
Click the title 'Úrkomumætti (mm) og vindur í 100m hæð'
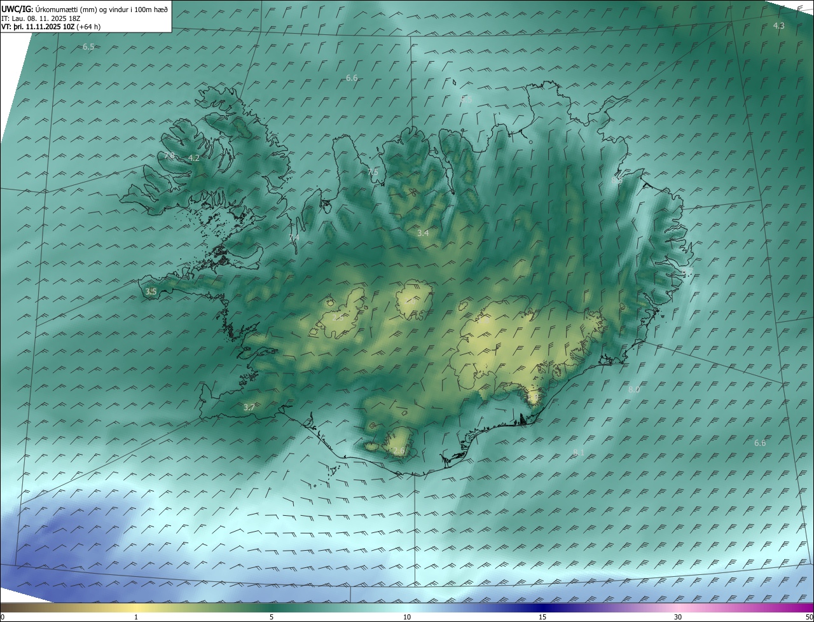(x=102, y=9)
